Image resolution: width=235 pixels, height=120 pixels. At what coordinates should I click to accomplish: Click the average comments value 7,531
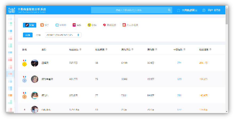tap(124, 95)
